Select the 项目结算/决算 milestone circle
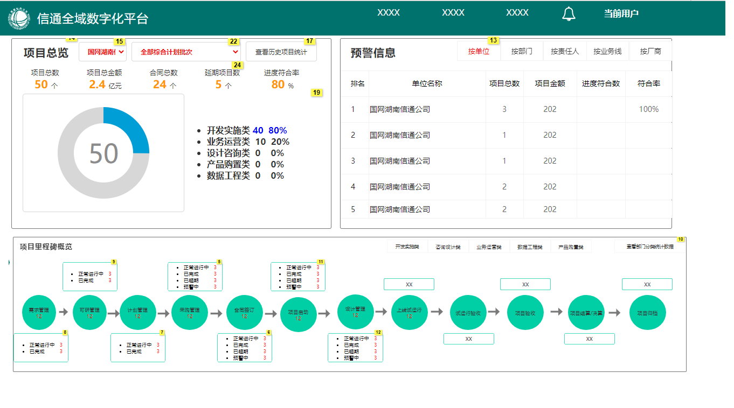This screenshot has width=734, height=408. pyautogui.click(x=587, y=313)
